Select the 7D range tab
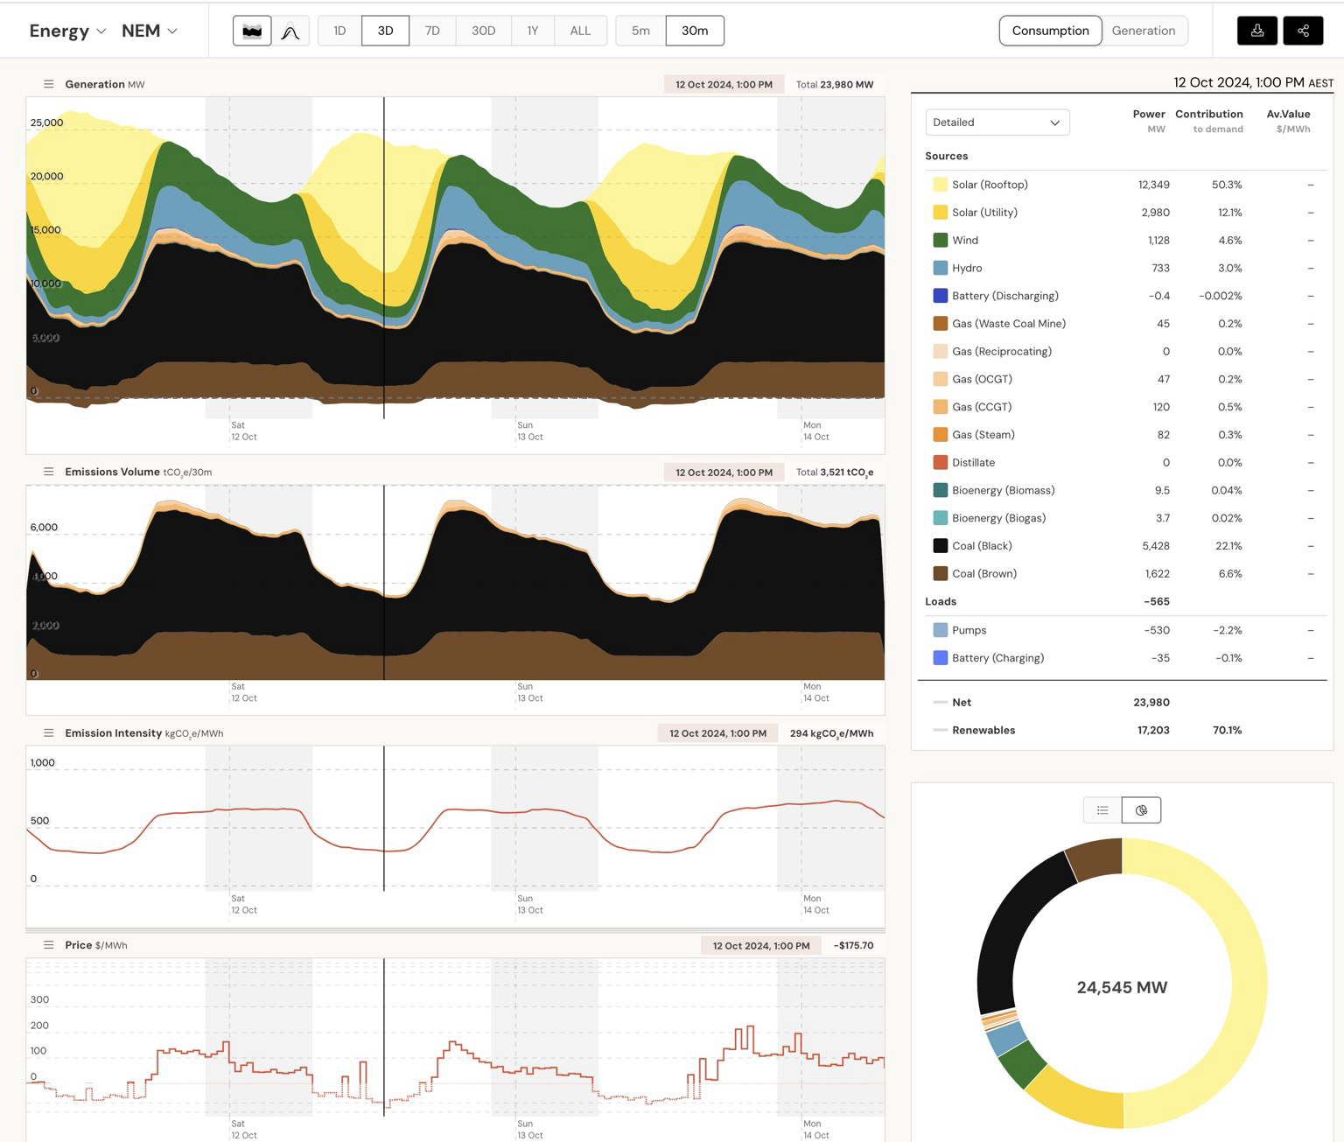The height and width of the screenshot is (1142, 1344). point(432,31)
